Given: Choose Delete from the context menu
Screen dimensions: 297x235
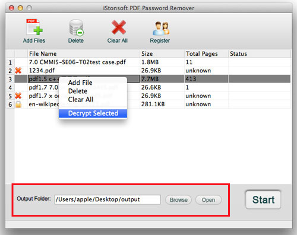Looking at the screenshot, I should point(93,91).
